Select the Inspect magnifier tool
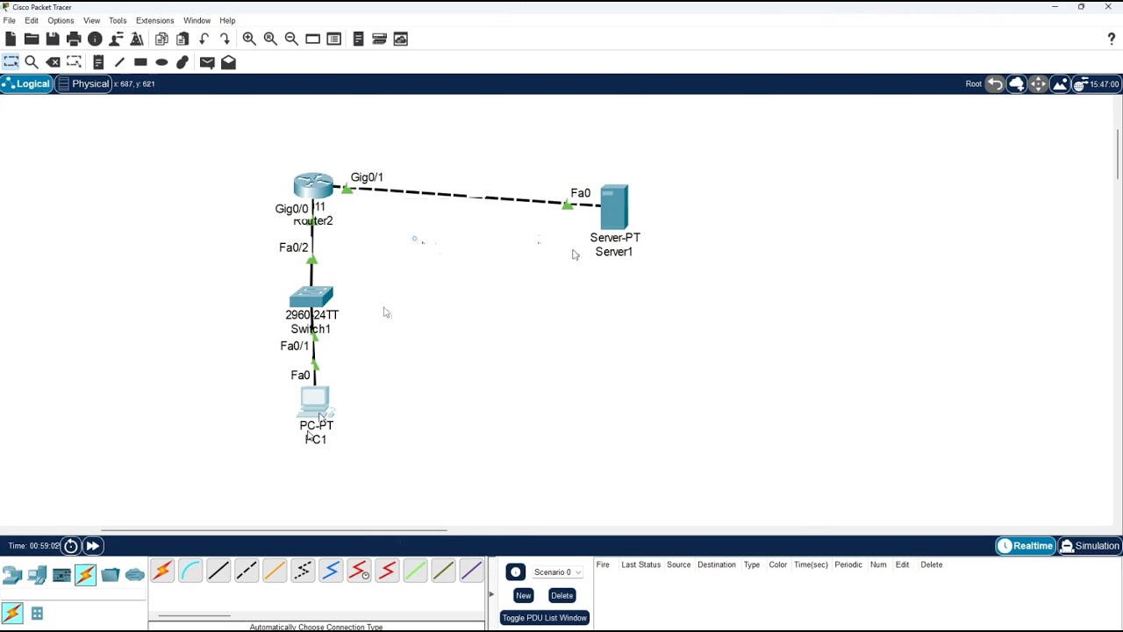1123x632 pixels. (32, 62)
